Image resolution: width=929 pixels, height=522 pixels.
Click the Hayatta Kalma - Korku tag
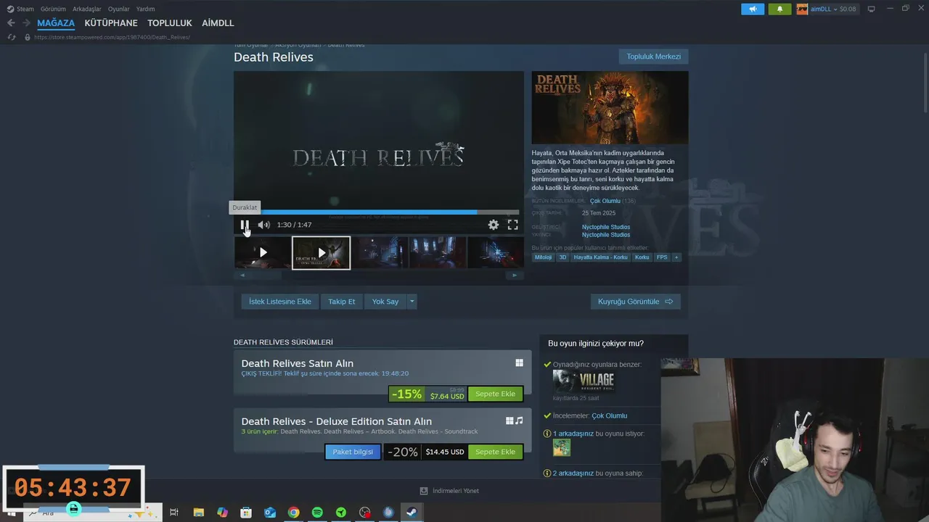point(600,257)
